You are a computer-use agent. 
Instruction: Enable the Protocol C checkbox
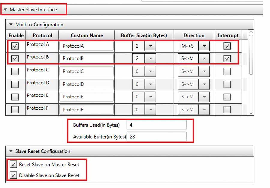pos(15,71)
